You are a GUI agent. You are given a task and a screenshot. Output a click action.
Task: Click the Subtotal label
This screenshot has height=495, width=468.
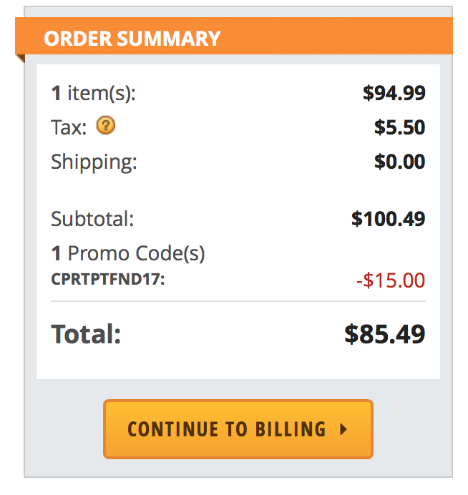[x=92, y=219]
